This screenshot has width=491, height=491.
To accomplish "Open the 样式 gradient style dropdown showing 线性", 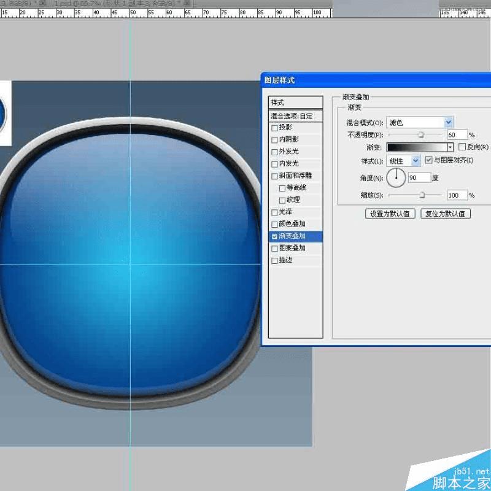I will click(x=416, y=161).
